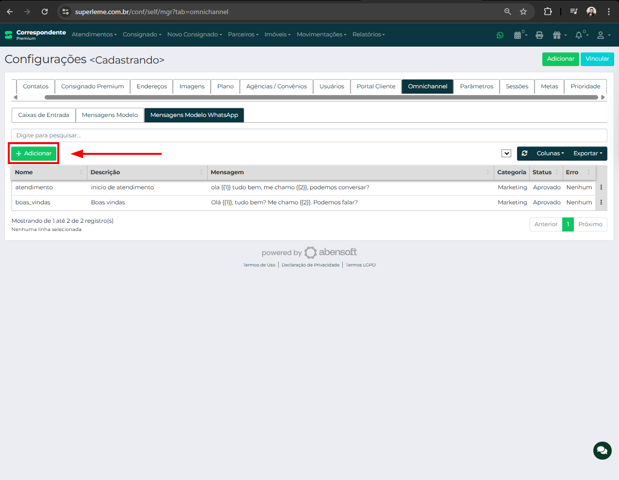Open the calendar icon in the navbar
The image size is (619, 480).
tap(519, 35)
